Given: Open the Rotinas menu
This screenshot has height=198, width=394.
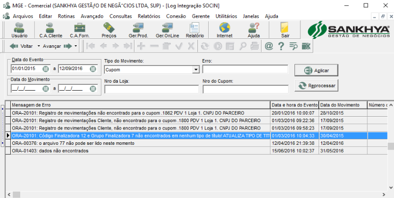Looking at the screenshot, I should tap(66, 16).
